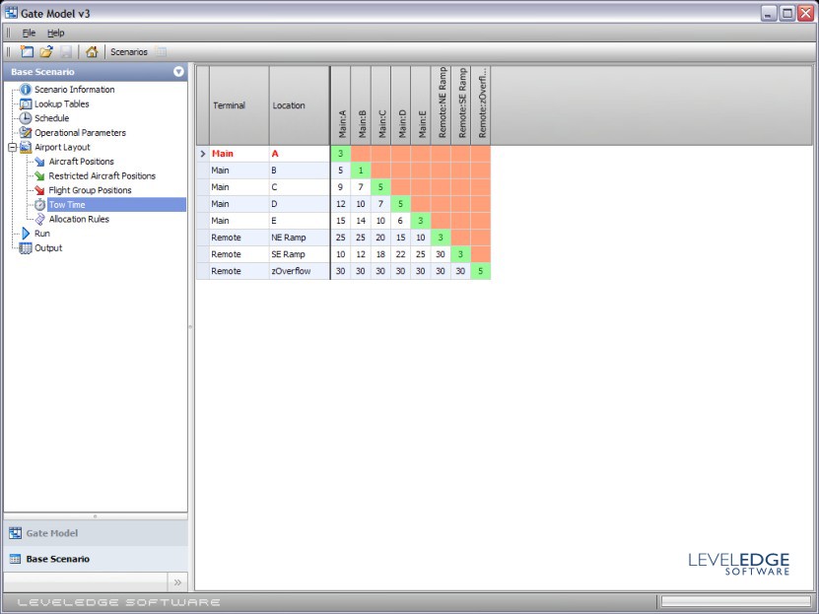Select Allocation Rules tree item
Viewport: 819px width, 614px height.
[x=79, y=220]
